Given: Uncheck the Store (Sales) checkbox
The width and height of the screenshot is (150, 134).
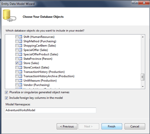Looking at the screenshot, I should coord(17,63).
